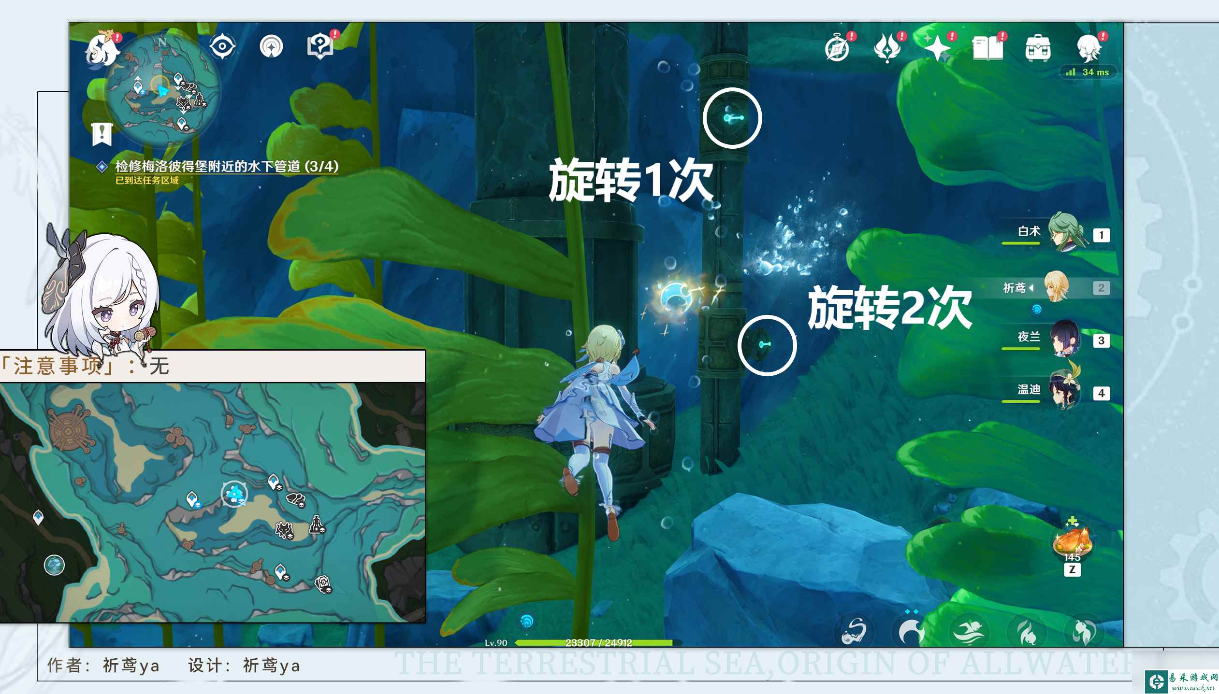Click the yellow text 已到达任务区域
This screenshot has width=1219, height=694.
147,181
